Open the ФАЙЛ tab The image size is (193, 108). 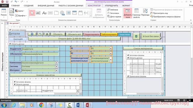(4, 6)
